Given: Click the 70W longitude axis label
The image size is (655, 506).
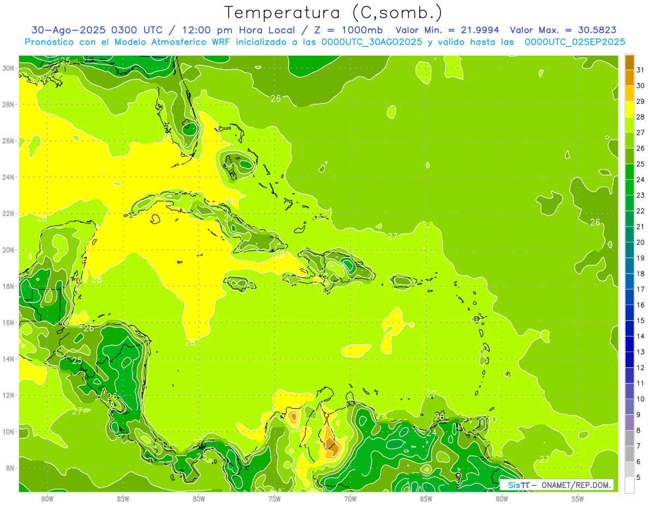Looking at the screenshot, I should point(350,499).
